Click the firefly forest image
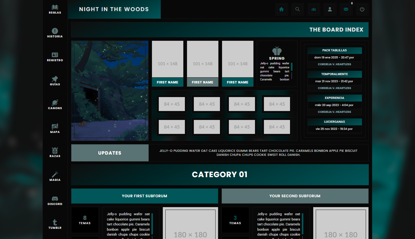Viewport: 415px width, 239px height. (x=110, y=91)
